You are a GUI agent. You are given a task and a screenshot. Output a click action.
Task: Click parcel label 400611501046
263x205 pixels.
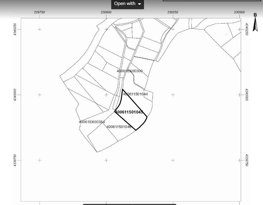tap(119, 127)
